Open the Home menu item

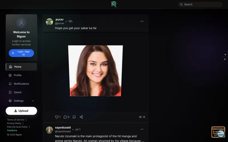point(21,67)
